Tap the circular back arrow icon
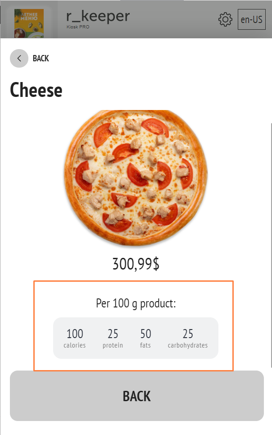This screenshot has width=272, height=435. pos(19,58)
